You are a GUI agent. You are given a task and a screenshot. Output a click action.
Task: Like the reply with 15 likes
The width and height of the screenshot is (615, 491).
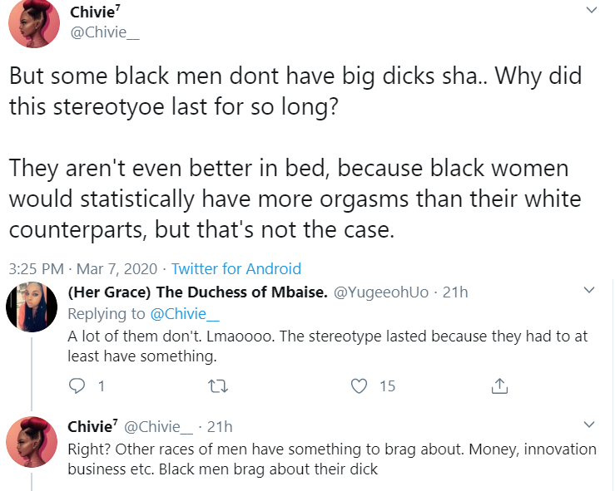[360, 385]
